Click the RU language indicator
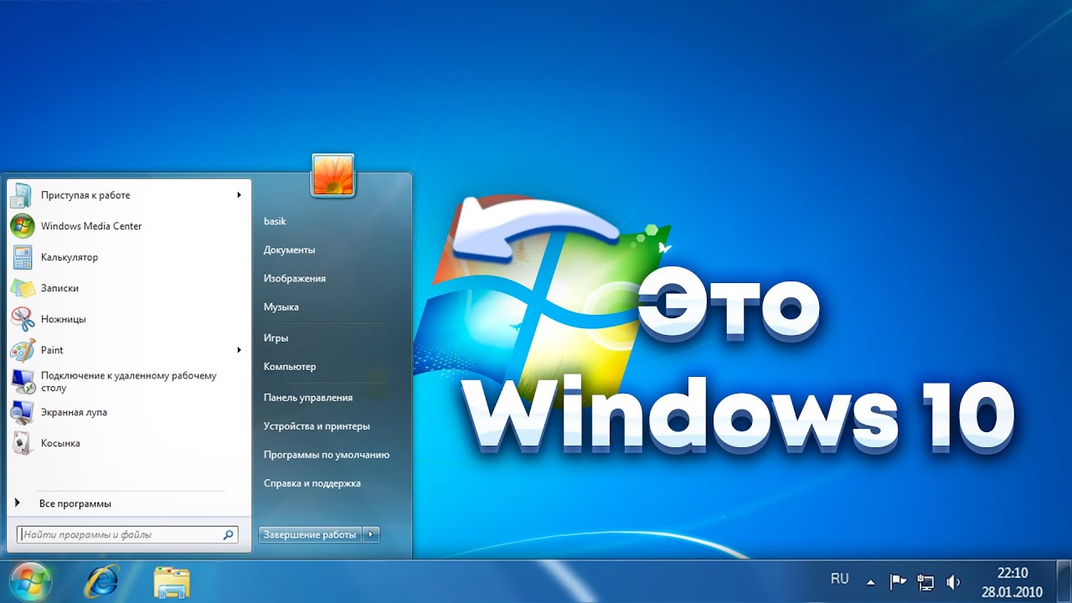1072x603 pixels. [x=839, y=579]
